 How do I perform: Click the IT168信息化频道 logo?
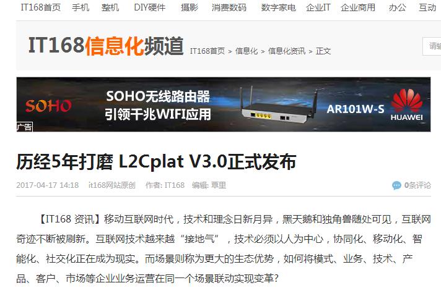(106, 46)
